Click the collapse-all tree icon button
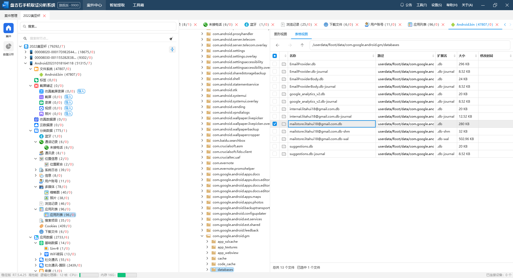Screen dimensions: 513x278 pos(172,49)
